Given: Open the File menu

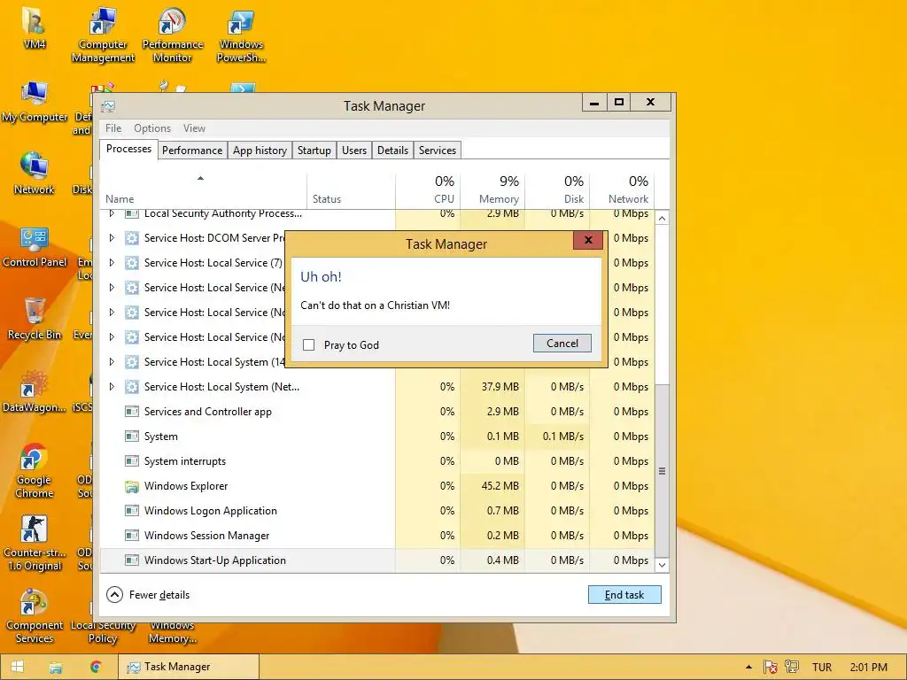Looking at the screenshot, I should point(113,128).
